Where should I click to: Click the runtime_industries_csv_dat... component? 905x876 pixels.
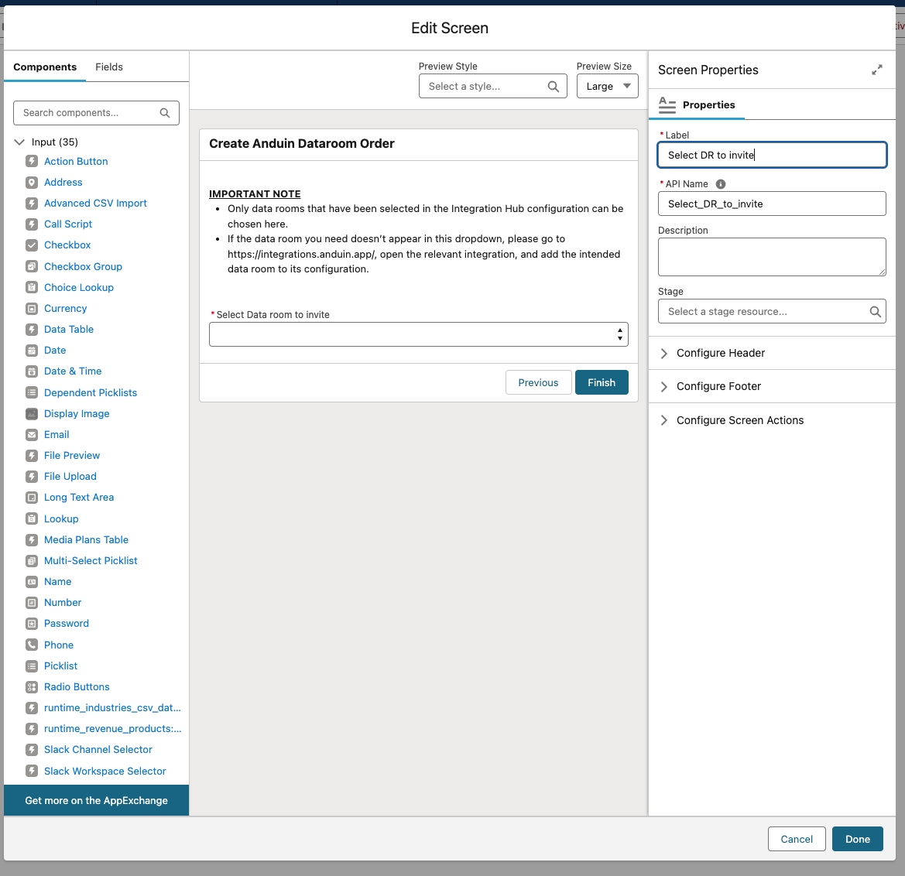point(112,707)
